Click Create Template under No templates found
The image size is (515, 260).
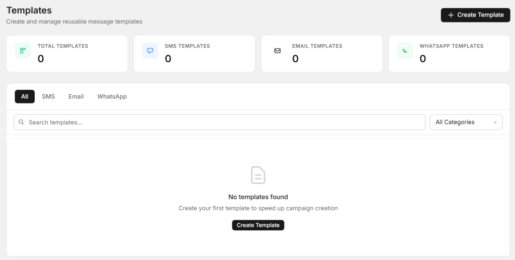click(x=258, y=225)
